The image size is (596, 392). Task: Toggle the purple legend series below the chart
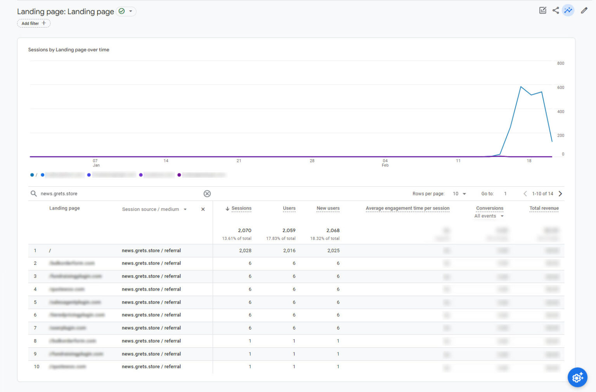pyautogui.click(x=140, y=175)
